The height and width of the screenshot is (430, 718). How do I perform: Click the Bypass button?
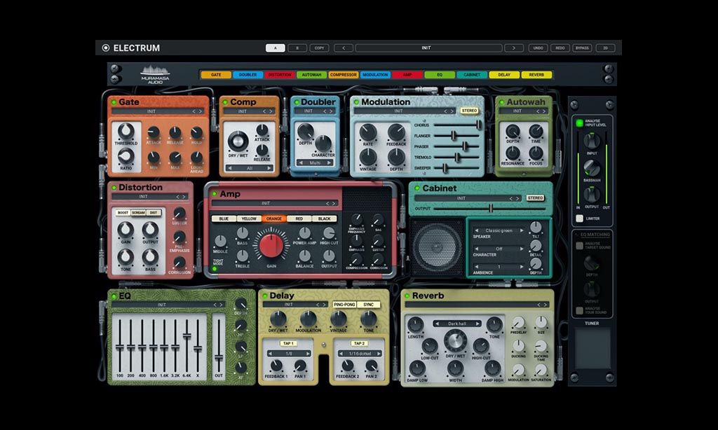tap(582, 48)
